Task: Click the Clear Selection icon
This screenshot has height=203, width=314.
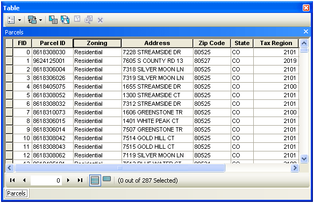Action: click(77, 19)
